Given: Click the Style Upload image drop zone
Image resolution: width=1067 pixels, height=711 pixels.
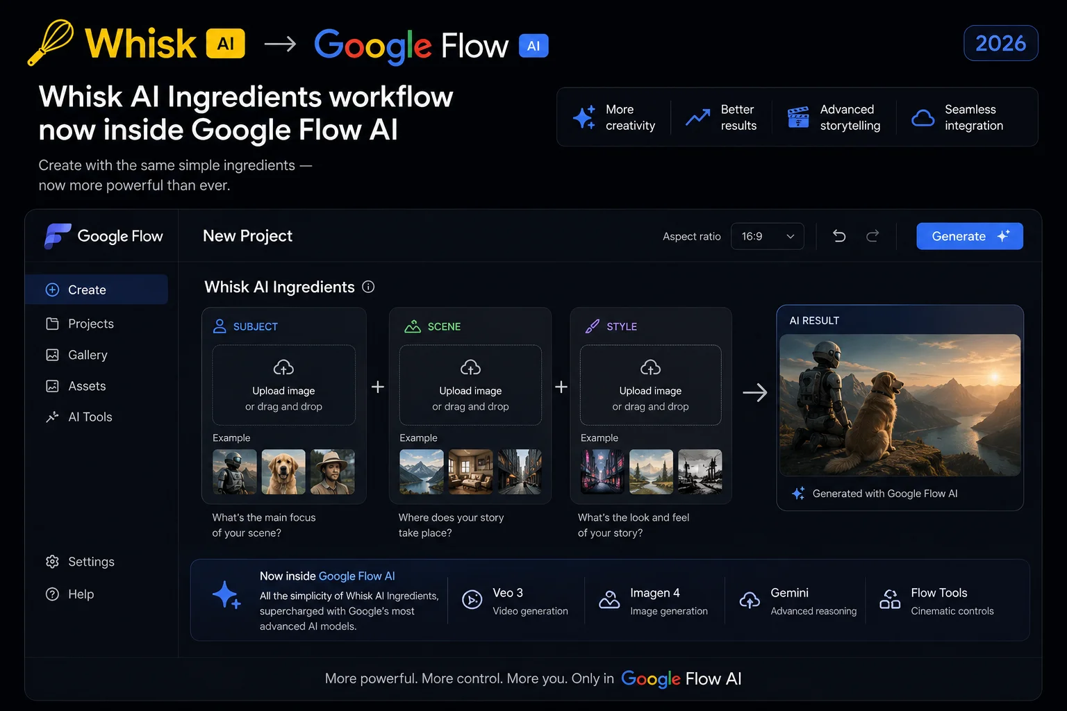Looking at the screenshot, I should (x=650, y=385).
